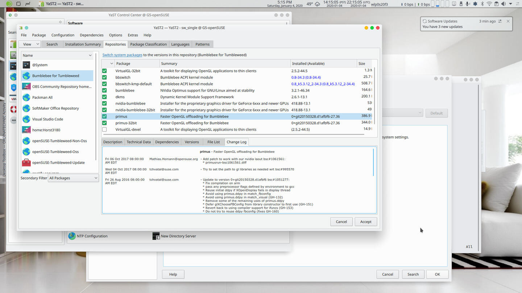The height and width of the screenshot is (293, 522).
Task: Click Cancel in the YaST2 sw_single window
Action: pos(341,222)
